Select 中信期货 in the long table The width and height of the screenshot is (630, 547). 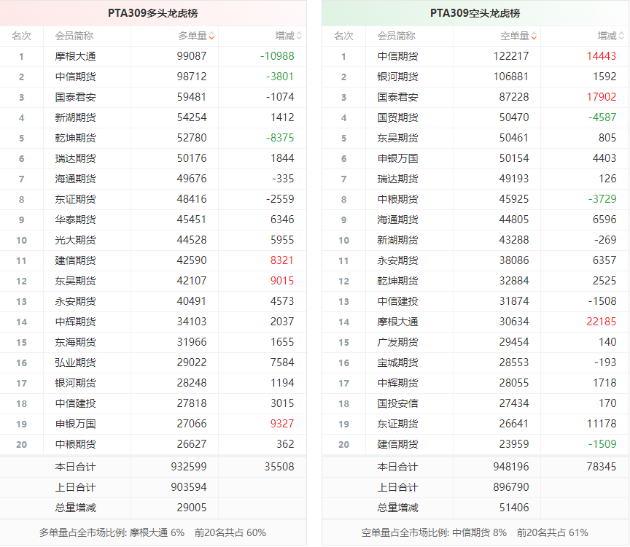click(76, 77)
